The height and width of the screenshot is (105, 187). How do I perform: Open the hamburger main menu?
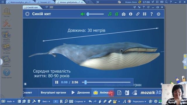[3, 2]
